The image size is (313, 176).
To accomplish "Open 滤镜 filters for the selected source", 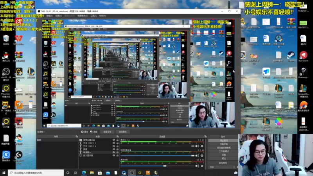I will point(94,132).
